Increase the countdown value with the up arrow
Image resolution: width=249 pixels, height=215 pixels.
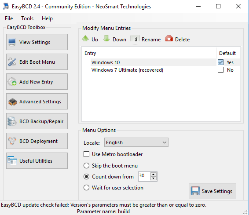click(x=153, y=175)
